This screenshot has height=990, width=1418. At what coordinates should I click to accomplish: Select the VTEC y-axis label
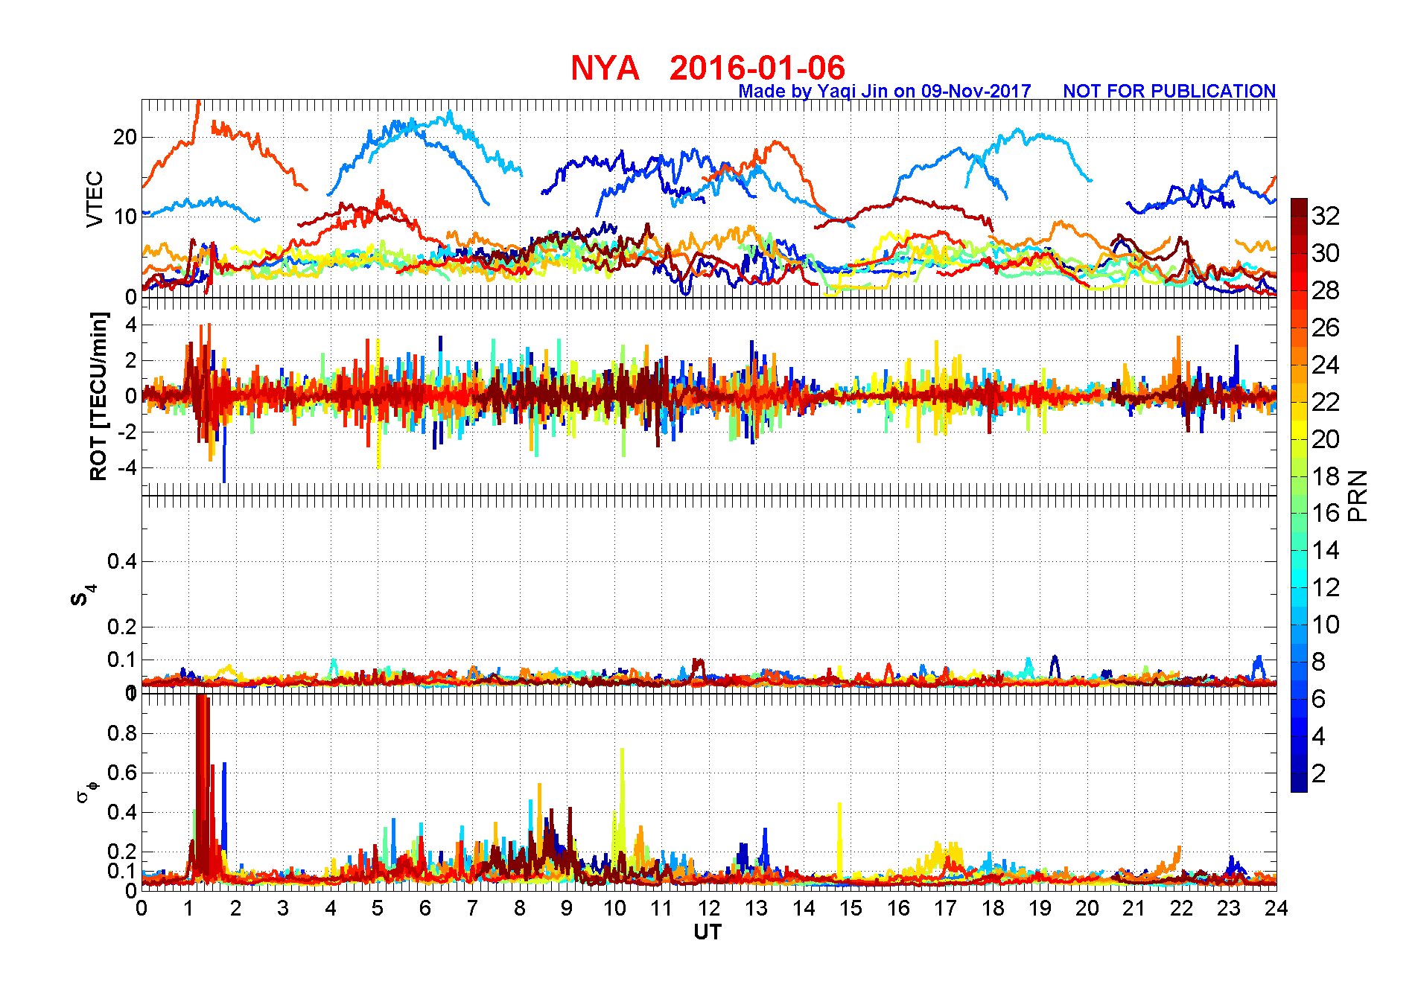[x=95, y=199]
